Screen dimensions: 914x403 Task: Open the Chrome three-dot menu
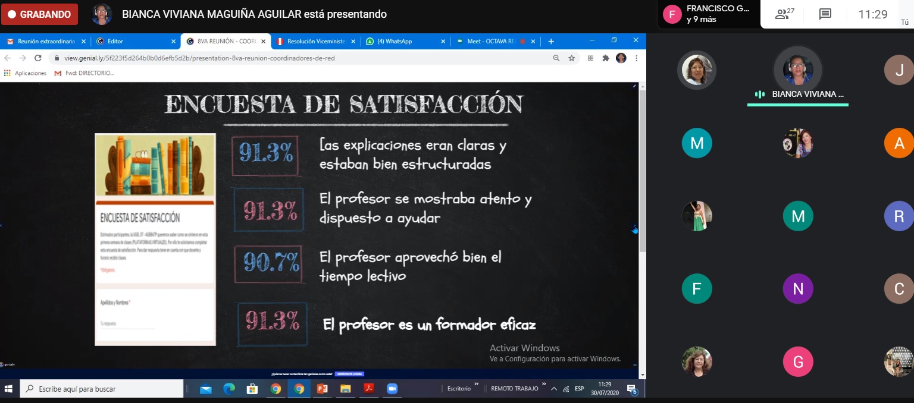click(636, 58)
